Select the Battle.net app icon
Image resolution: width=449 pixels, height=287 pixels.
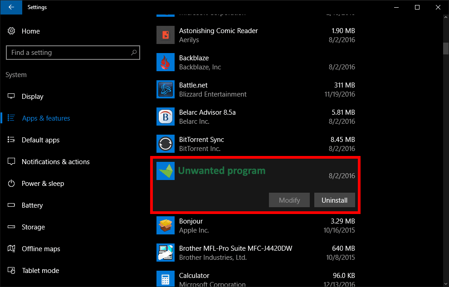click(x=166, y=89)
